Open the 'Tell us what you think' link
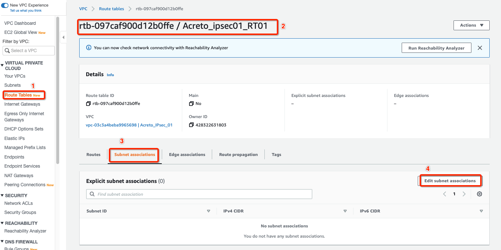Screen dimensions: 501x250 tap(26, 11)
